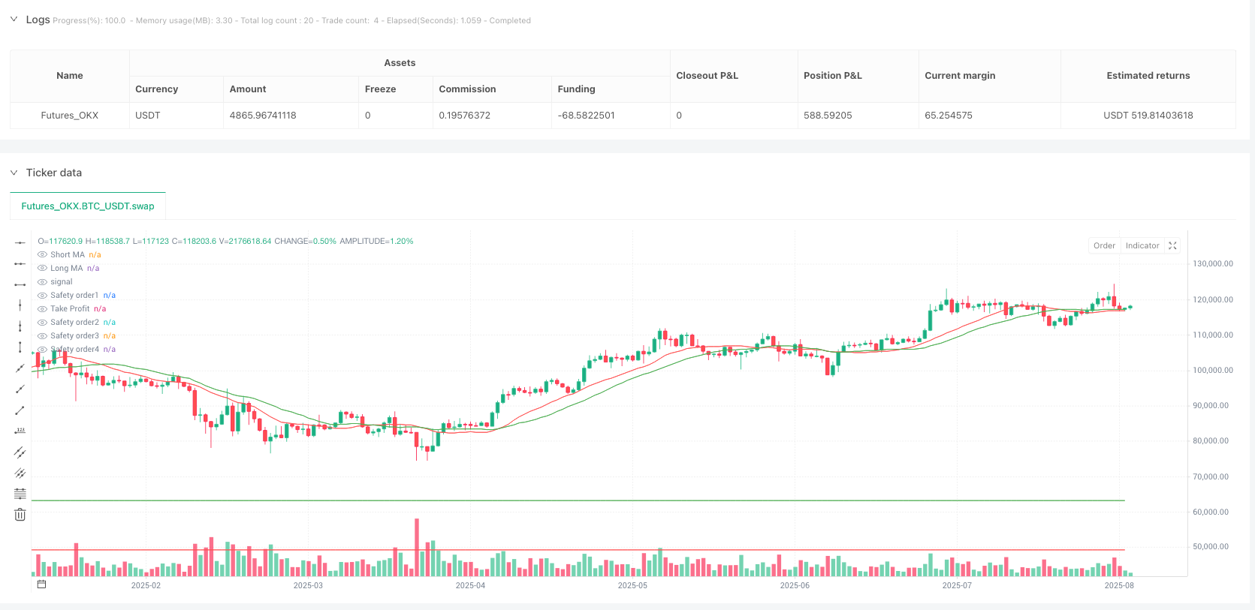Select the Fibonacci lines drawing tool
The height and width of the screenshot is (610, 1255).
pos(20,494)
